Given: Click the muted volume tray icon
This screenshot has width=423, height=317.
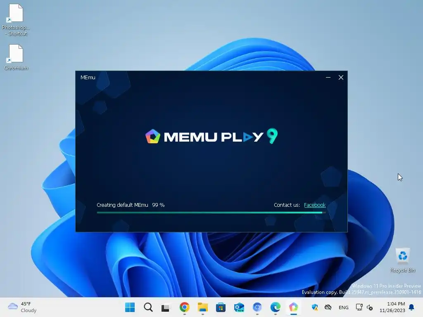Looking at the screenshot, I should pyautogui.click(x=370, y=307).
